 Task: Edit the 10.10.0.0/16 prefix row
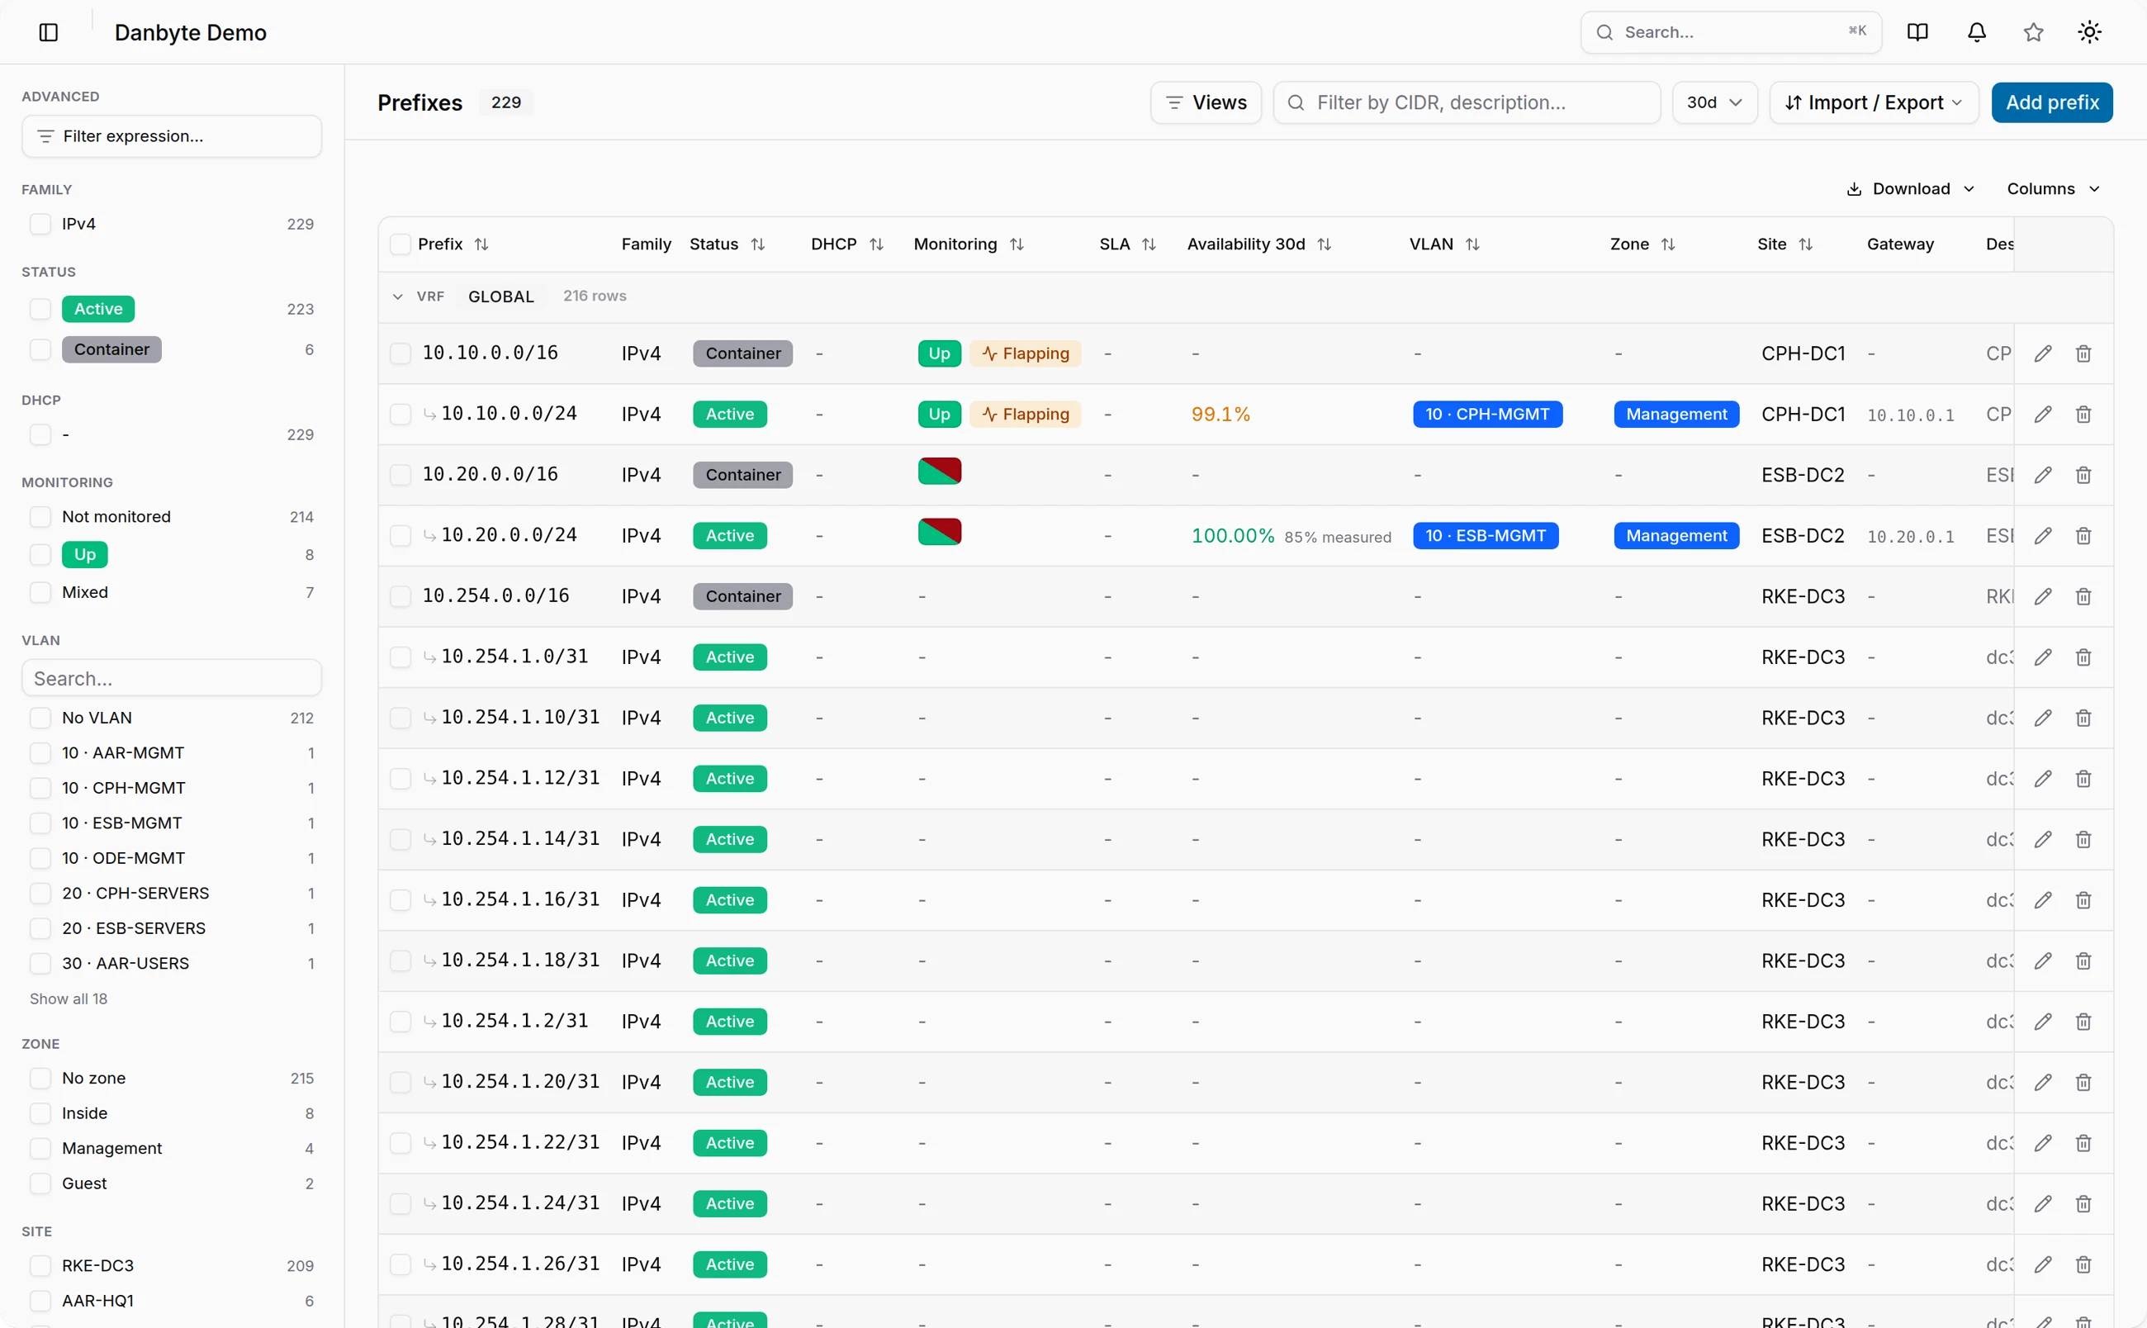(x=2042, y=354)
